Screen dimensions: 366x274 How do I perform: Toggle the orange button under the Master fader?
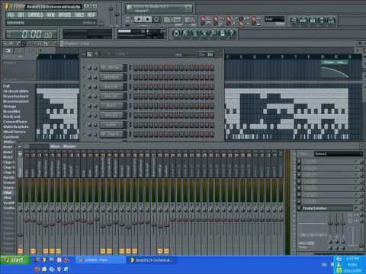(x=20, y=251)
